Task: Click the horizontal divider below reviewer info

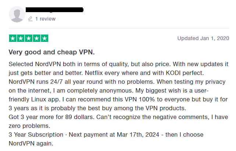Action: 119,28
